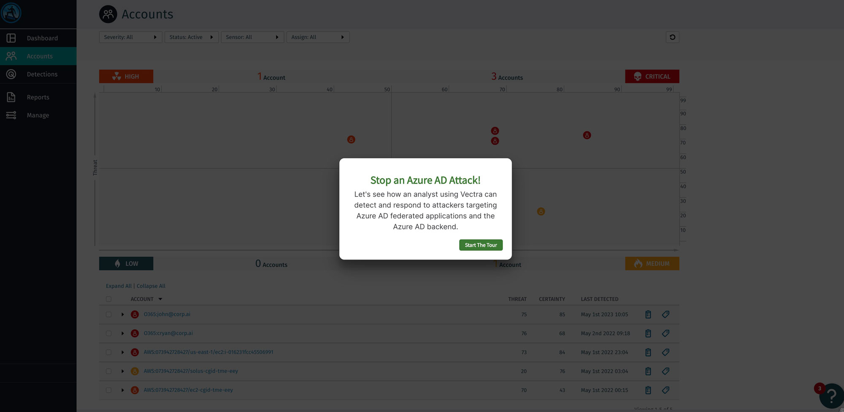Expand the solus-cgid-tme-eey account row
Image resolution: width=844 pixels, height=412 pixels.
[123, 372]
